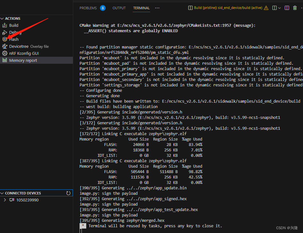Click the app_test_update.hex generation line
Image resolution: width=303 pixels, height=233 pixels.
(x=139, y=210)
